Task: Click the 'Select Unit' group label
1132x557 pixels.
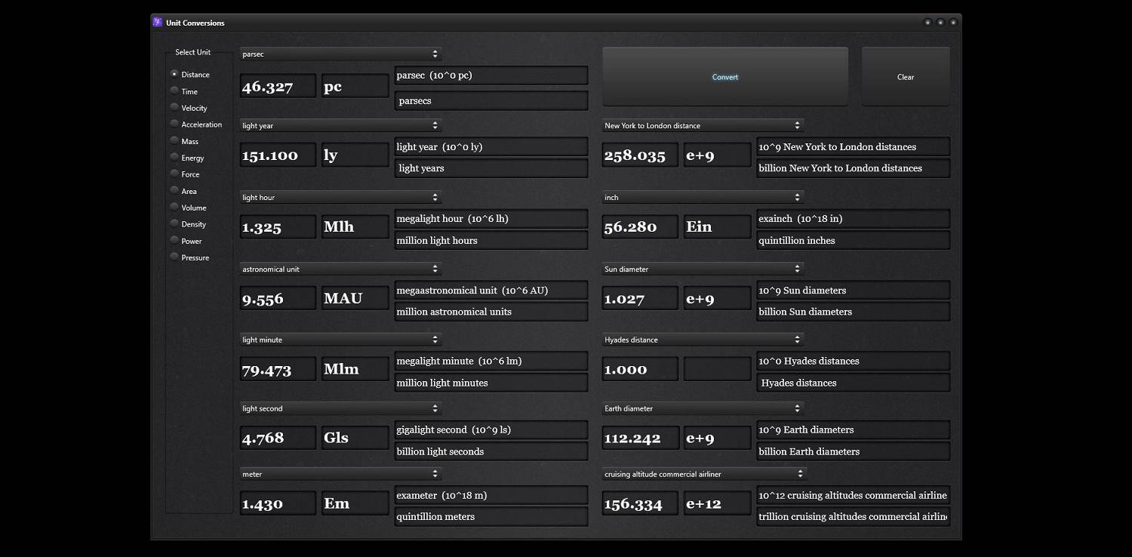Action: [x=192, y=52]
